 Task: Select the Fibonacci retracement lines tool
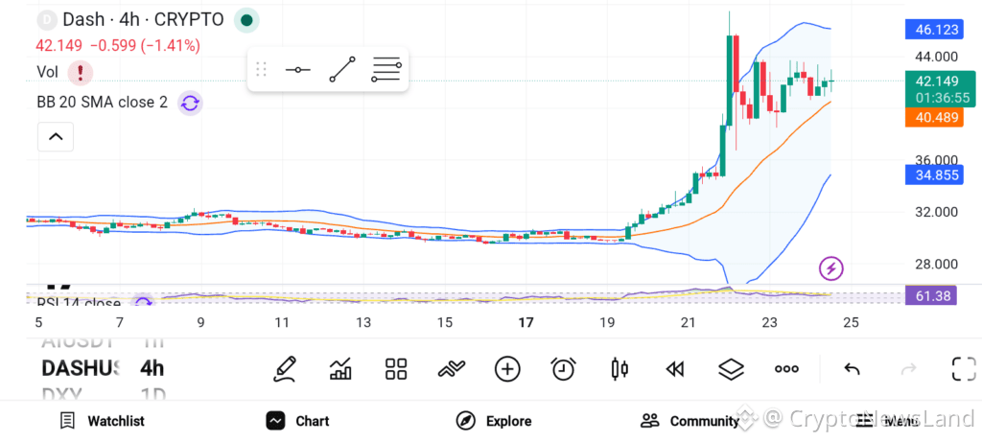tap(386, 69)
